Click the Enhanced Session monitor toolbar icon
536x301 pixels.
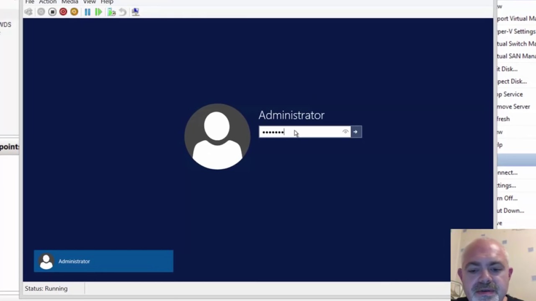[135, 12]
